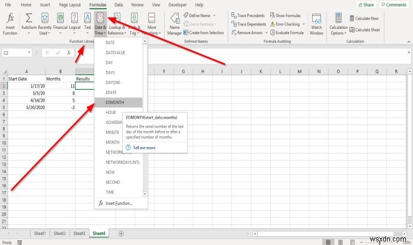
Task: Collapse the ribbon
Action: [408, 42]
